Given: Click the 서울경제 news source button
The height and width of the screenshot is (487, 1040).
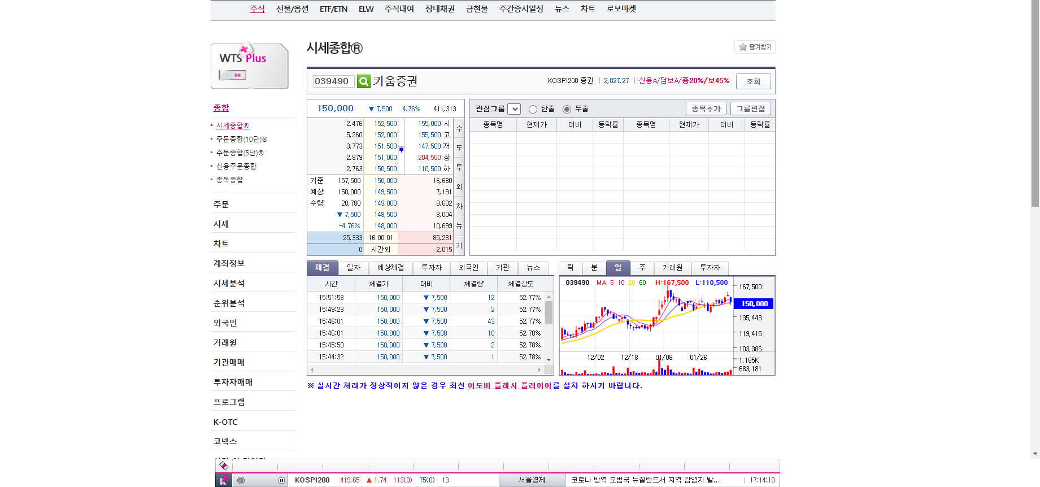Looking at the screenshot, I should click(x=532, y=480).
